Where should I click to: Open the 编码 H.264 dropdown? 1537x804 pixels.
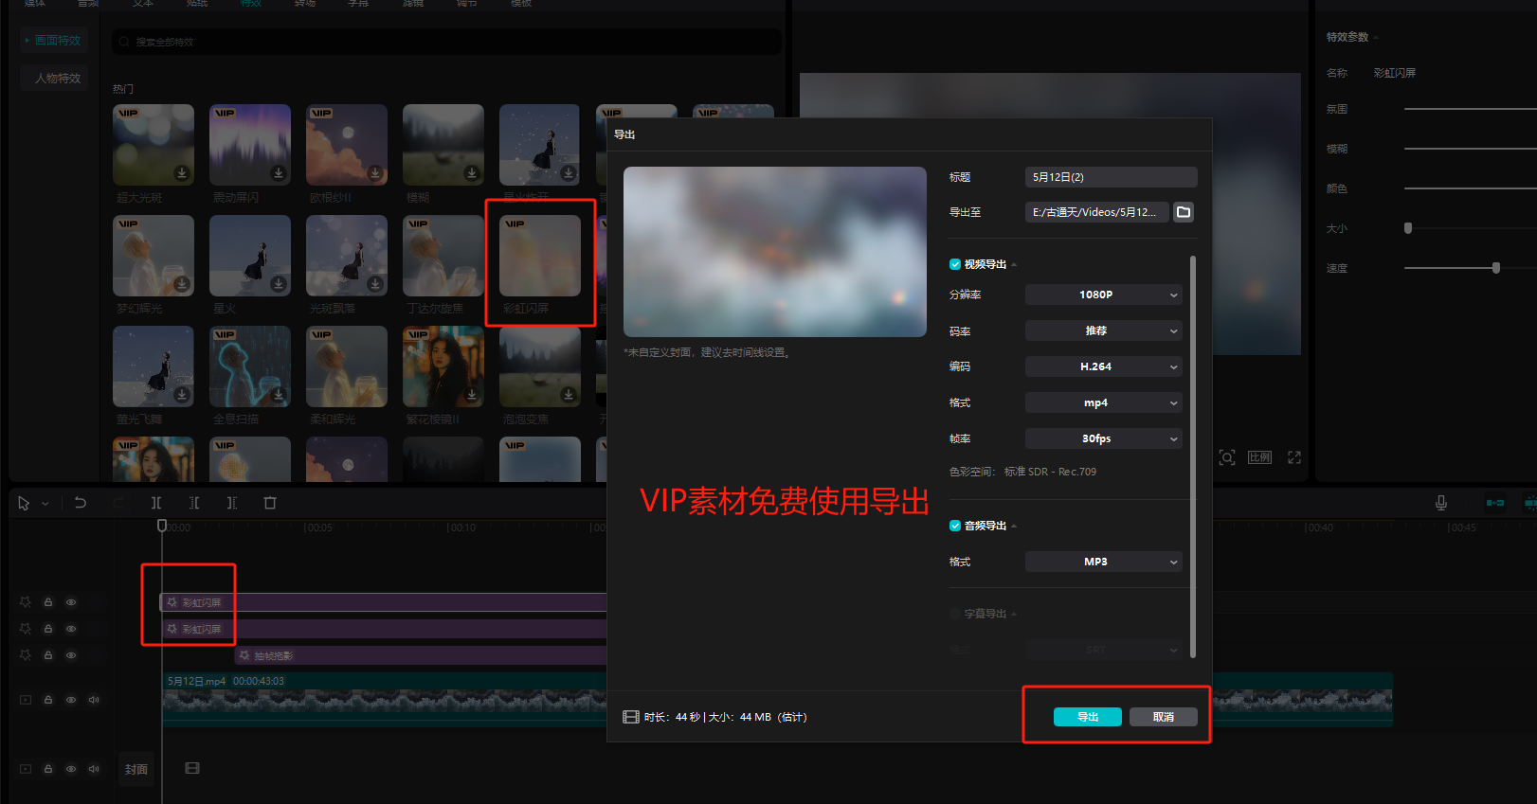point(1103,366)
